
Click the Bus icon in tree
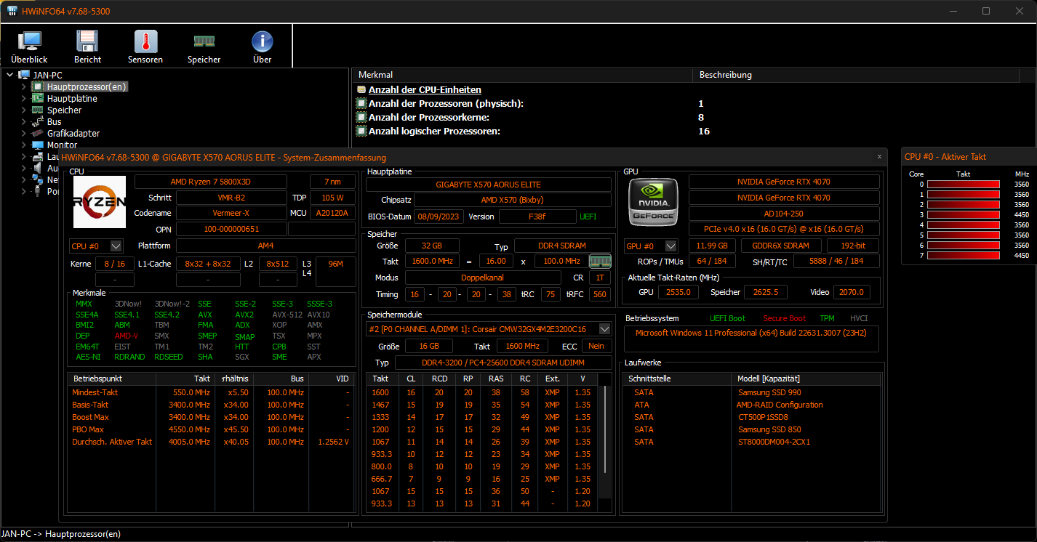click(38, 121)
